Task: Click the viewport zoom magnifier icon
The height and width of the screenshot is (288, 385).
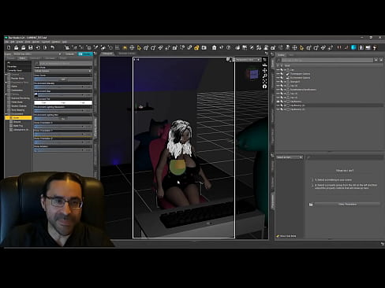Action: point(264,76)
